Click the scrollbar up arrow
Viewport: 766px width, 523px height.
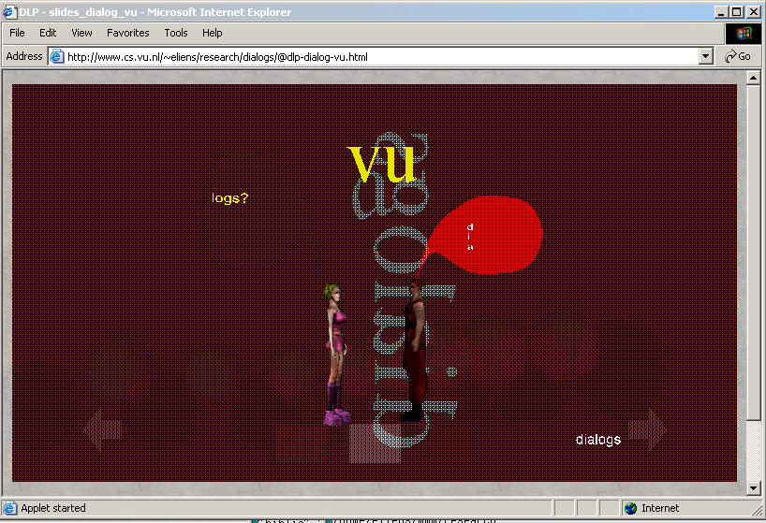(x=753, y=78)
